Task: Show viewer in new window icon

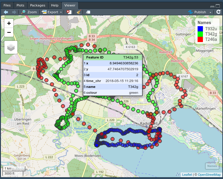Action: click(x=88, y=12)
